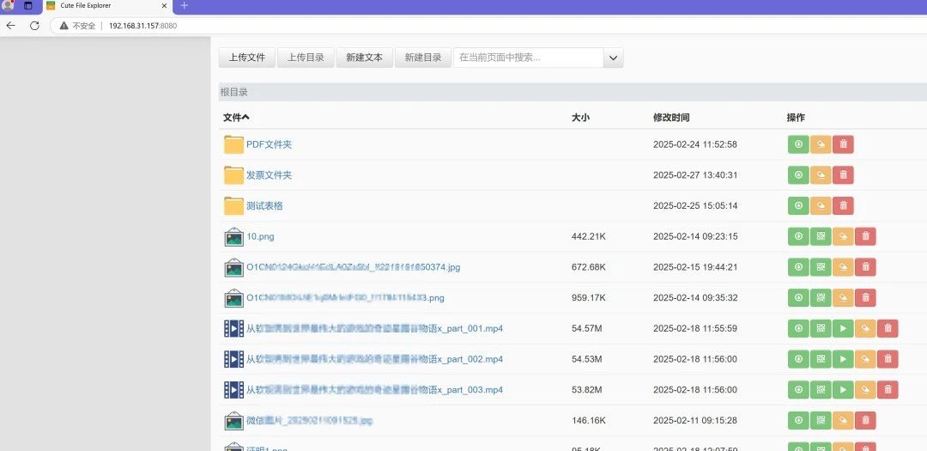
Task: Rename the 测试表格 folder
Action: 821,206
